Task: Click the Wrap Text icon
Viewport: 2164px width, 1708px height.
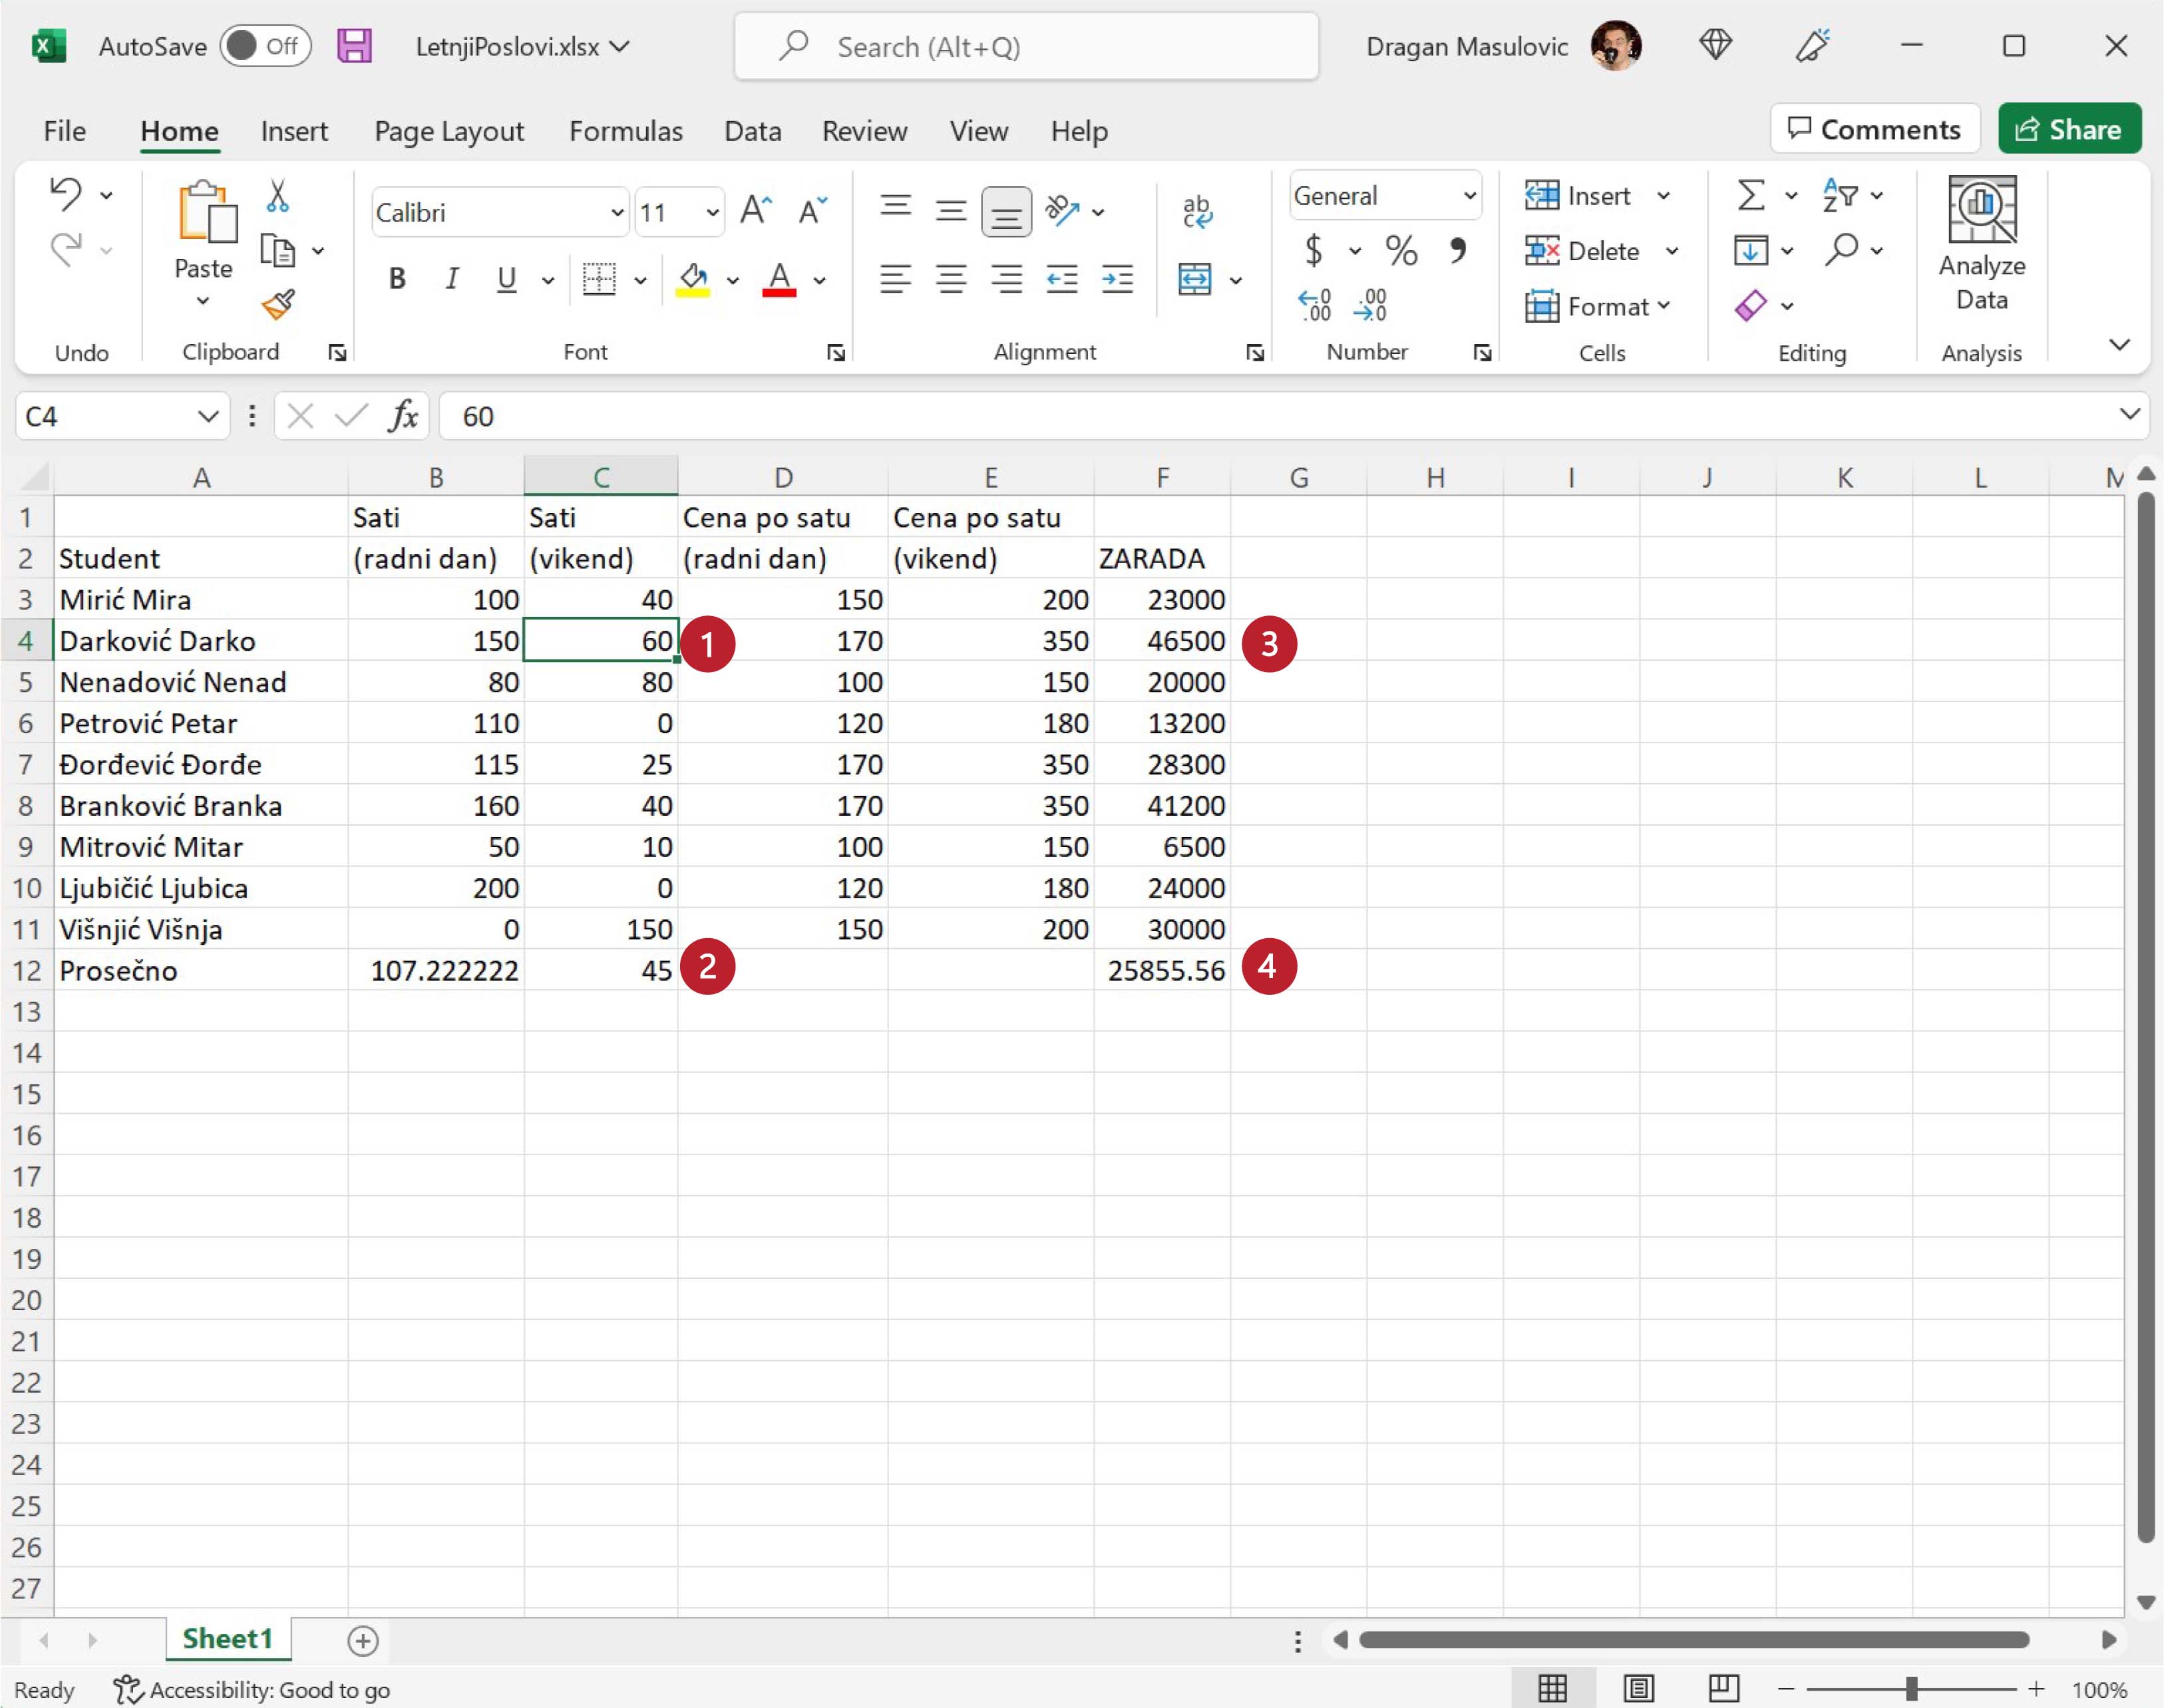Action: pos(1196,211)
